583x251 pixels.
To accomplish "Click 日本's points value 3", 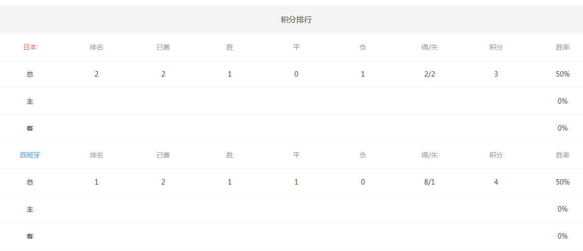I will click(x=496, y=74).
